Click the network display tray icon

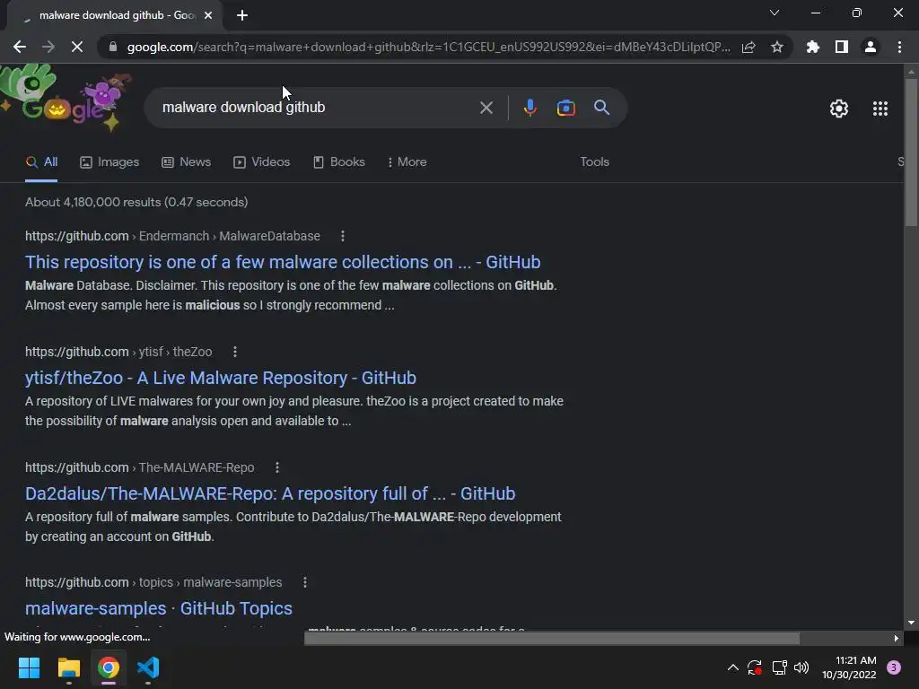point(779,667)
